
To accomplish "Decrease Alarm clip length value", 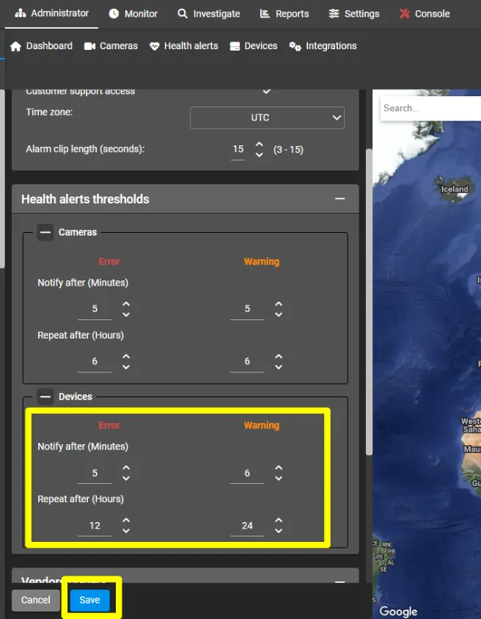I will point(259,155).
